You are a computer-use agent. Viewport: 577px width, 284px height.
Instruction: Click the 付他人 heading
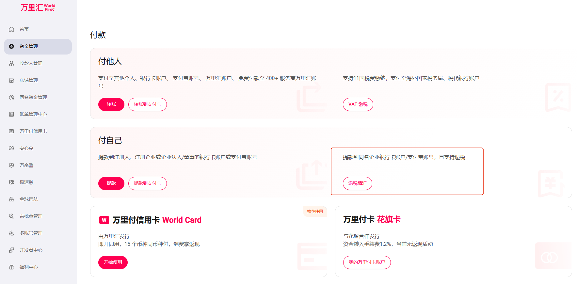(x=110, y=61)
